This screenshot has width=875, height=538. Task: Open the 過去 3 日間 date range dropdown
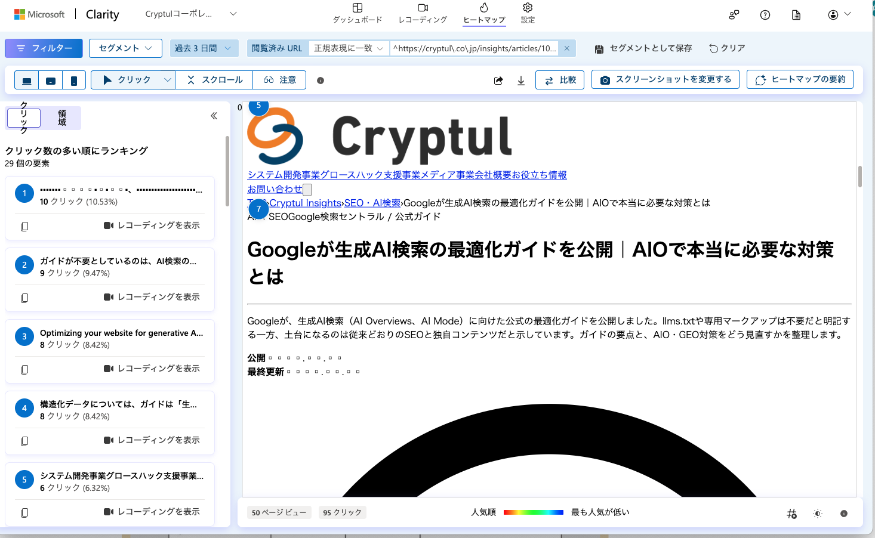tap(203, 48)
